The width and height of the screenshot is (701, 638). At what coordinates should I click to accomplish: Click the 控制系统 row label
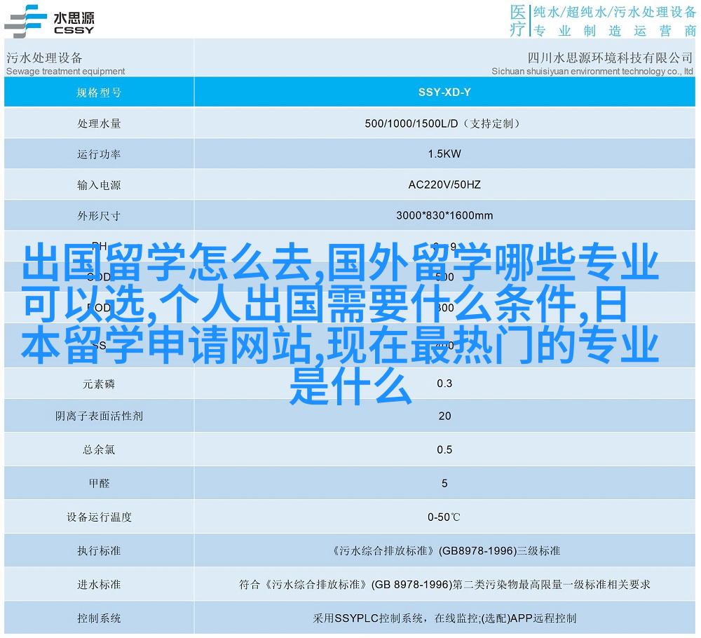click(99, 618)
